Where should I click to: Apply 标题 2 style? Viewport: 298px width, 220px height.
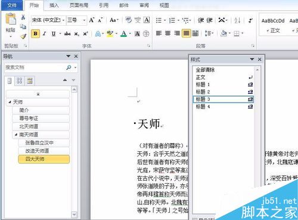223,92
